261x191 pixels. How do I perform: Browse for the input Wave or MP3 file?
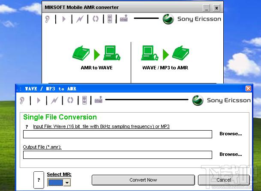[231, 134]
